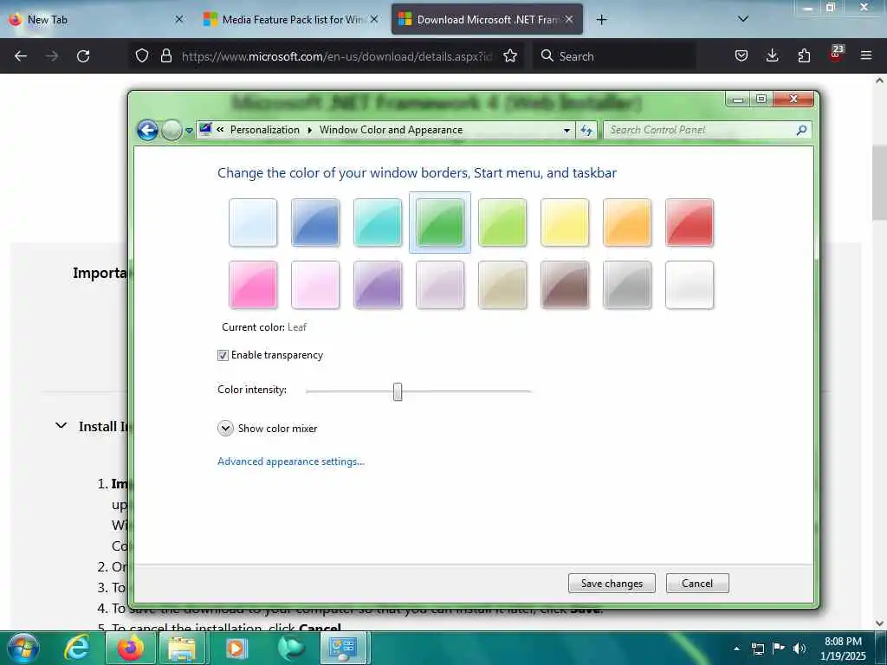The image size is (887, 665).
Task: Click the Firefox URL address field
Action: [x=337, y=56]
